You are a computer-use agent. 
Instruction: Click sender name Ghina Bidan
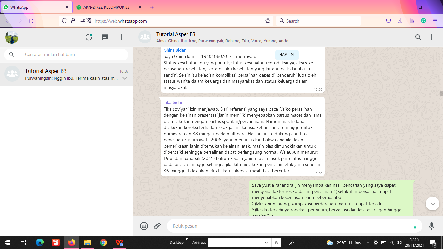coord(175,50)
